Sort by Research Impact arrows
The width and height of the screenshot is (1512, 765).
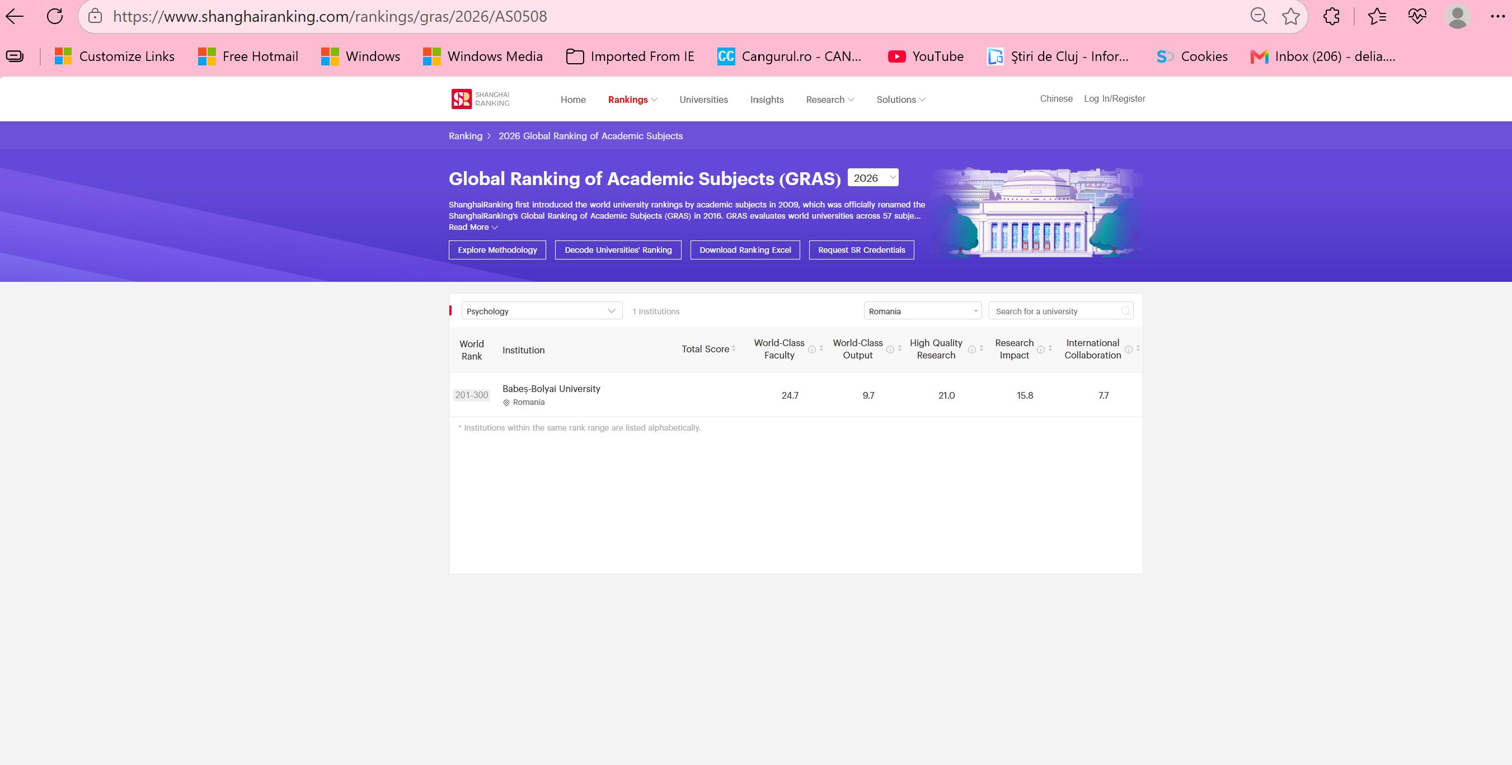(1050, 348)
